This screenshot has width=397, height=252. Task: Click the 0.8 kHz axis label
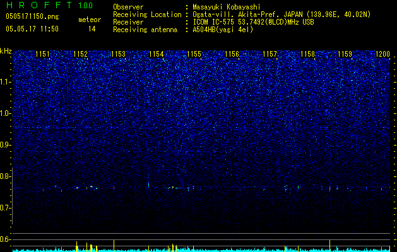[6, 176]
